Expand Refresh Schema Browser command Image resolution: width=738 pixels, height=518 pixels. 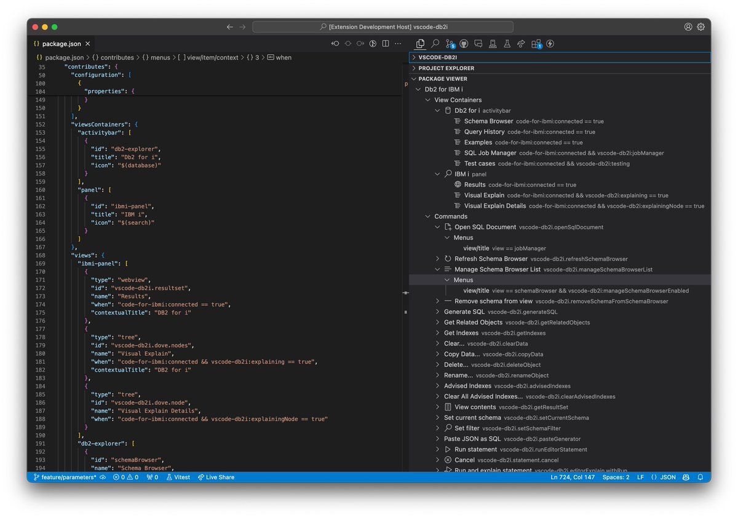click(438, 259)
